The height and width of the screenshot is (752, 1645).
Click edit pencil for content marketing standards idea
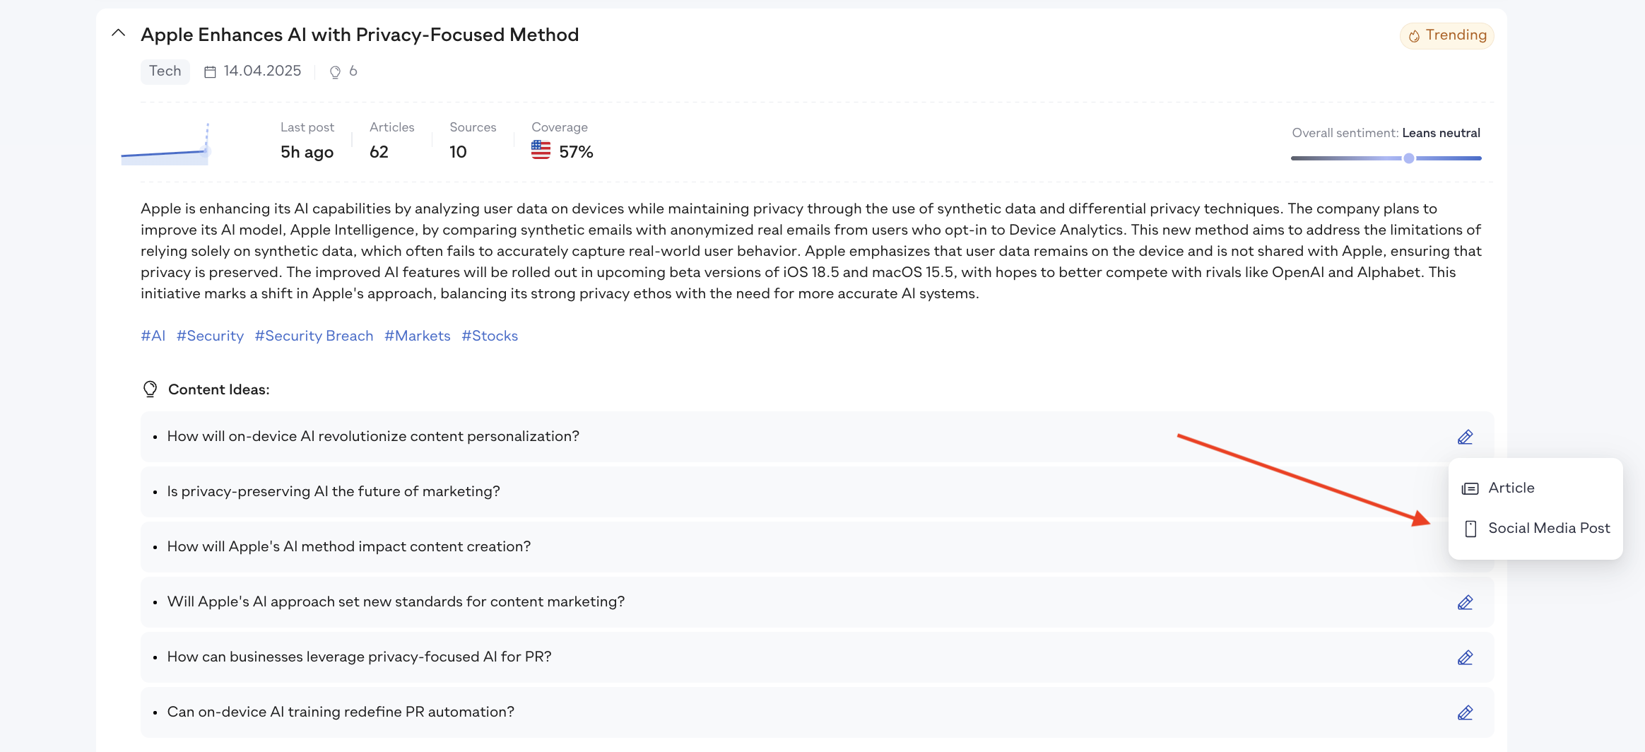[1465, 602]
